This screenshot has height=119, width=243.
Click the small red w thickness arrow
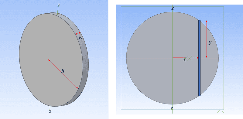click(x=78, y=33)
